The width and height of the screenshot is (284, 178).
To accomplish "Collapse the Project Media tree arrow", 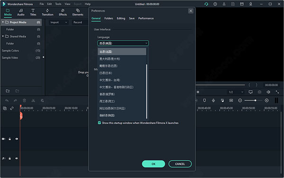I will click(x=3, y=22).
